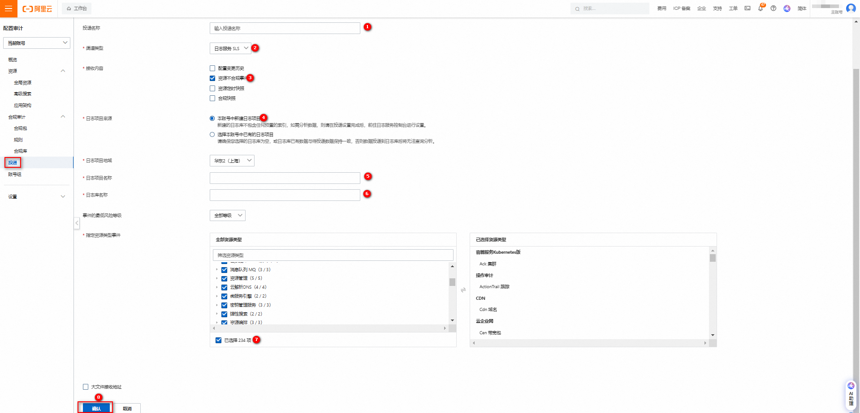Go to the Alibaba Cloud logo home

(x=37, y=9)
